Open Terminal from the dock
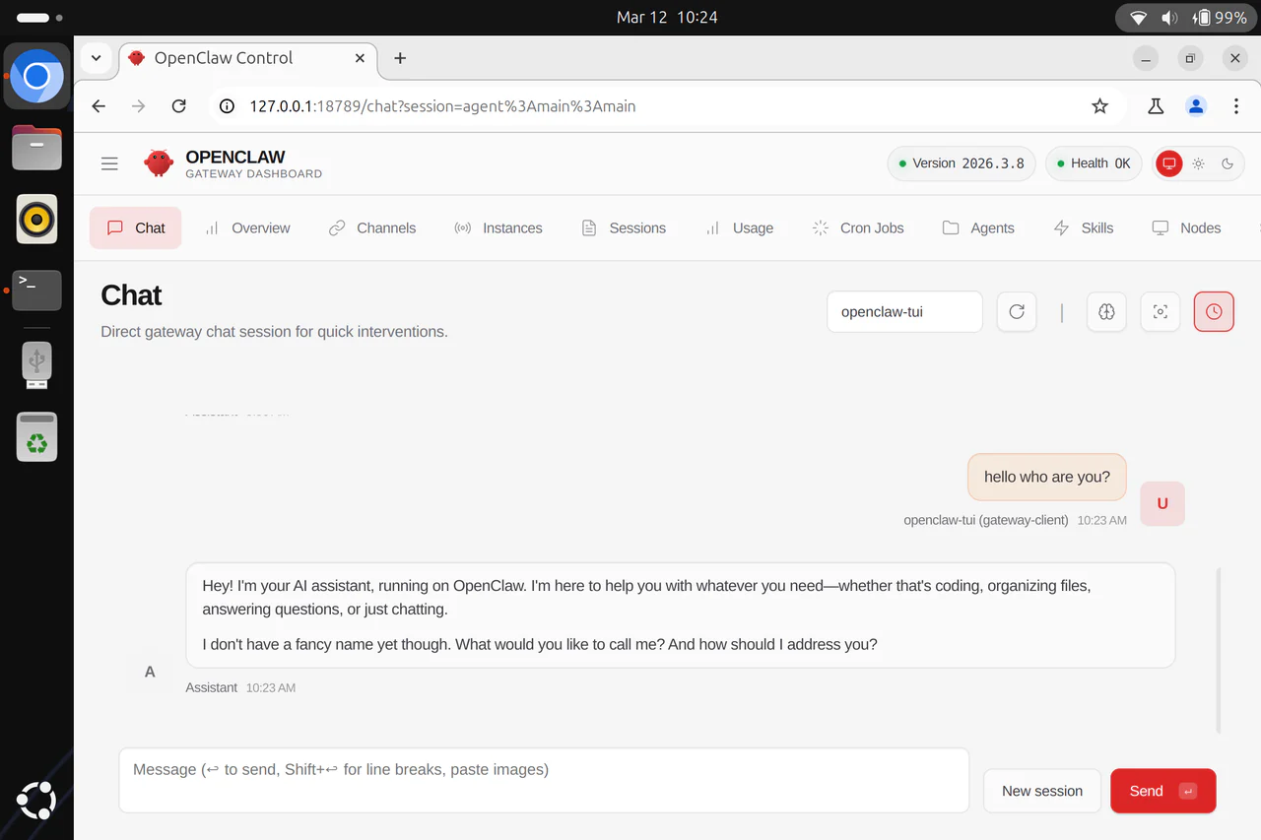The height and width of the screenshot is (840, 1261). [x=36, y=291]
